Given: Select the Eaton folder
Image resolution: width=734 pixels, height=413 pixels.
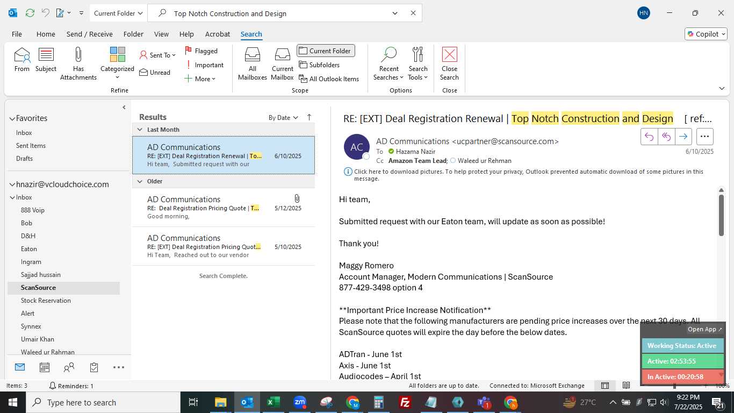Looking at the screenshot, I should pos(29,249).
